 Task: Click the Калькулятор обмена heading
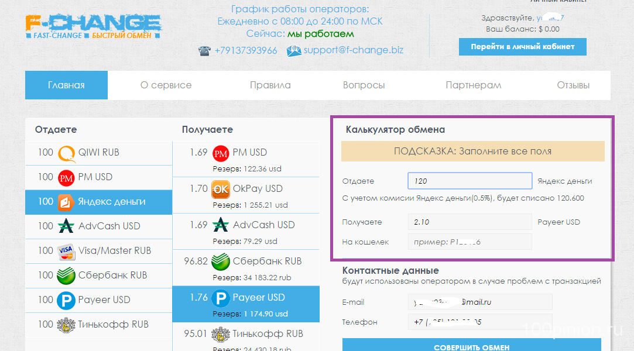point(395,130)
